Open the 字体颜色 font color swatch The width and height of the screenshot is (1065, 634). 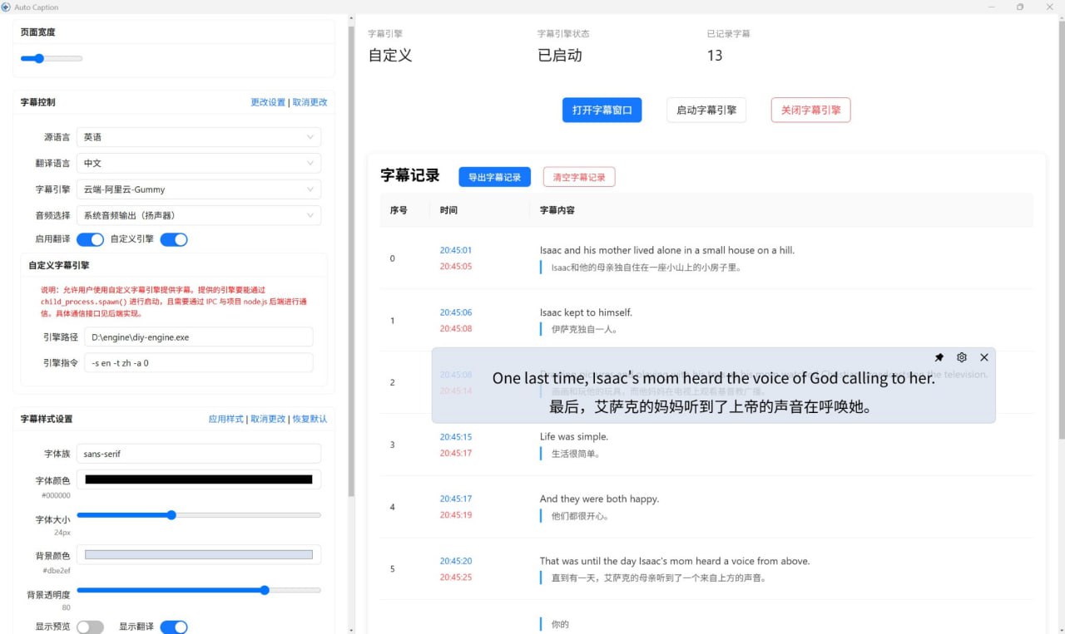click(x=199, y=479)
